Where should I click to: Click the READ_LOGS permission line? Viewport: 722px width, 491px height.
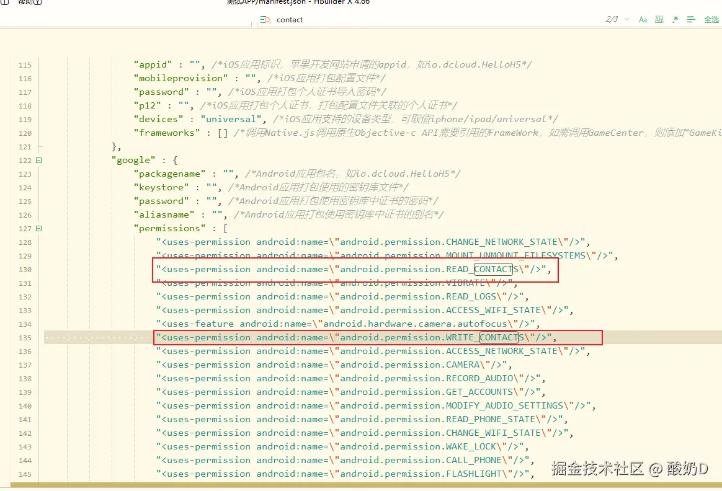tap(342, 296)
